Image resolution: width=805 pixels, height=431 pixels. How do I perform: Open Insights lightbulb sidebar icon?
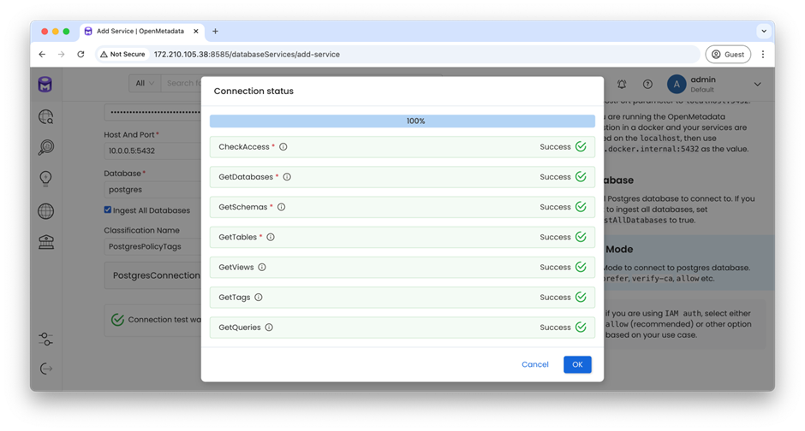point(46,178)
